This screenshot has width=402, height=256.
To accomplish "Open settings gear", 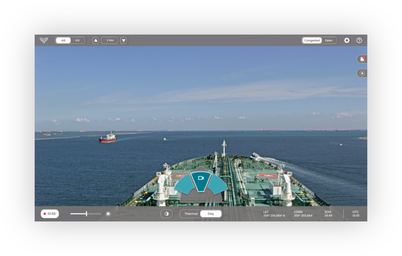I will click(347, 40).
